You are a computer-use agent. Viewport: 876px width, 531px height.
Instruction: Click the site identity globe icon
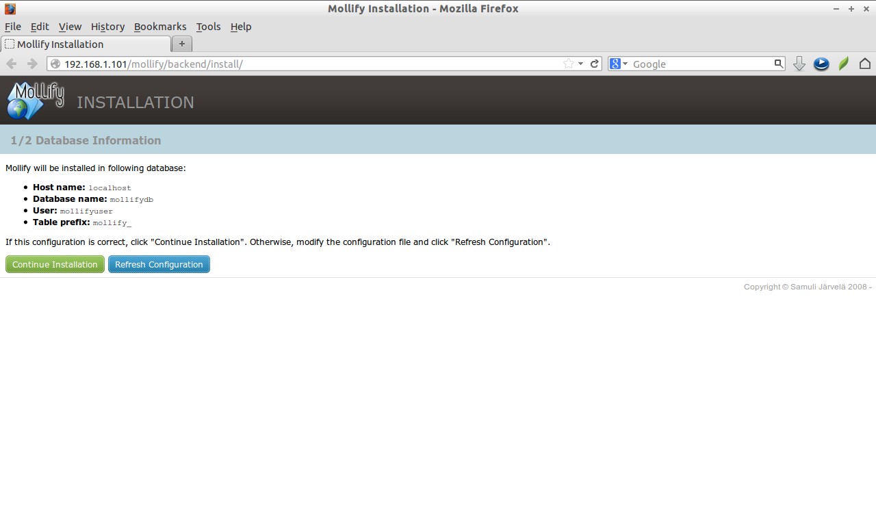coord(56,64)
